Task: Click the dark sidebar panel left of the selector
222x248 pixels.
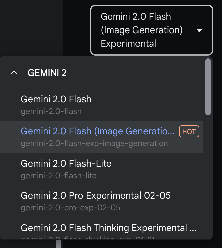Action: click(x=31, y=27)
